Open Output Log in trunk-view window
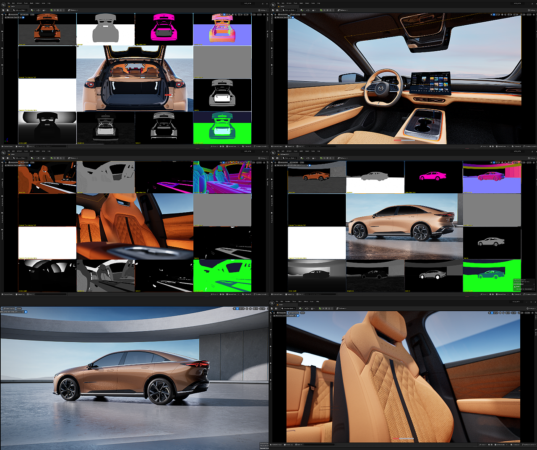The height and width of the screenshot is (450, 537). tap(20, 146)
